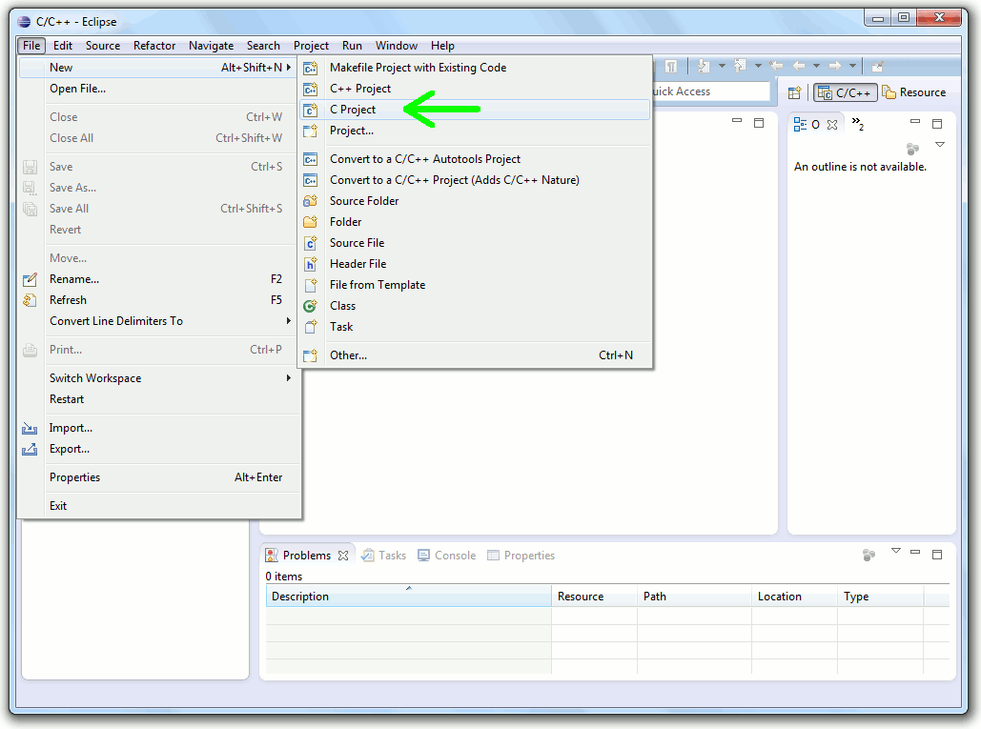Screen dimensions: 981x729
Task: Open Previous Annotation dropdown arrow
Action: (x=758, y=66)
